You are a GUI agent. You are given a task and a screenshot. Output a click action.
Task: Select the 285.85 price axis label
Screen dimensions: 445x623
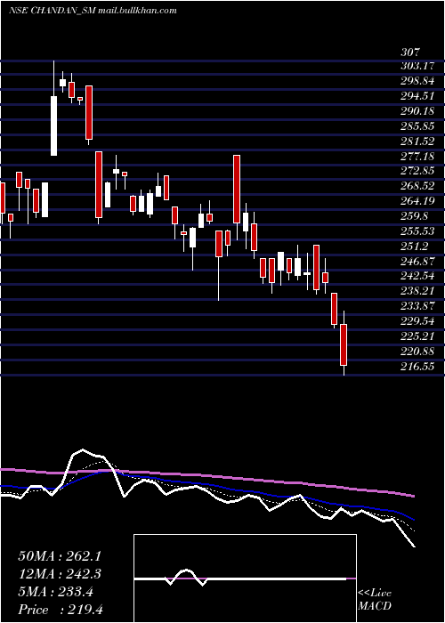click(x=417, y=126)
